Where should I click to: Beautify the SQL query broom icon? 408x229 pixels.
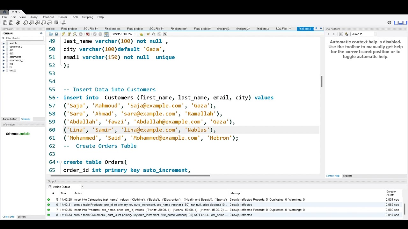(148, 34)
